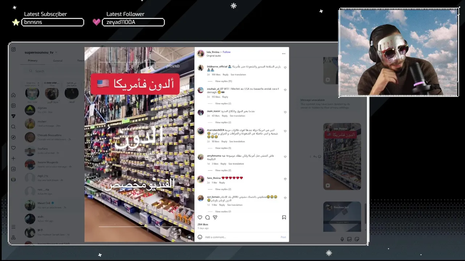
Task: Open Messages in Instagram sidebar
Action: tap(13, 116)
